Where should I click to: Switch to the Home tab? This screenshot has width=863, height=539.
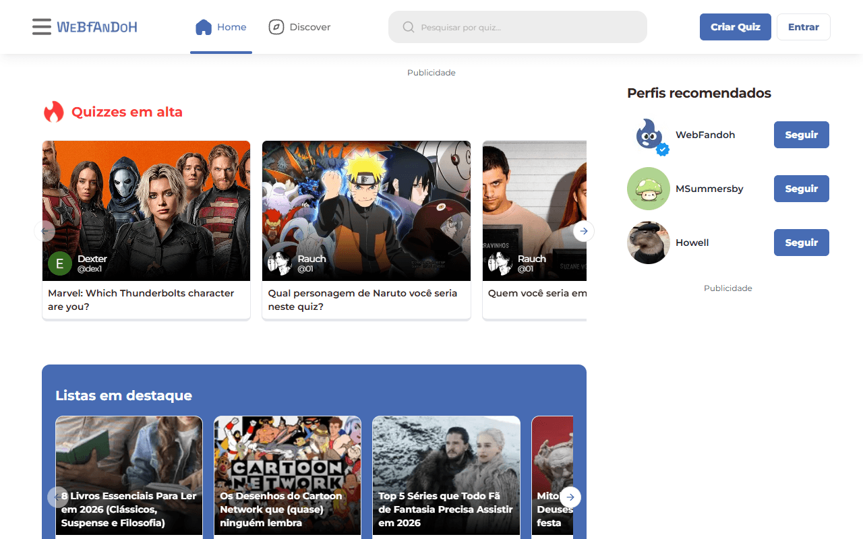[221, 27]
